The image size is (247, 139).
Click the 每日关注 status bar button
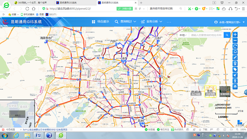[x=163, y=129]
